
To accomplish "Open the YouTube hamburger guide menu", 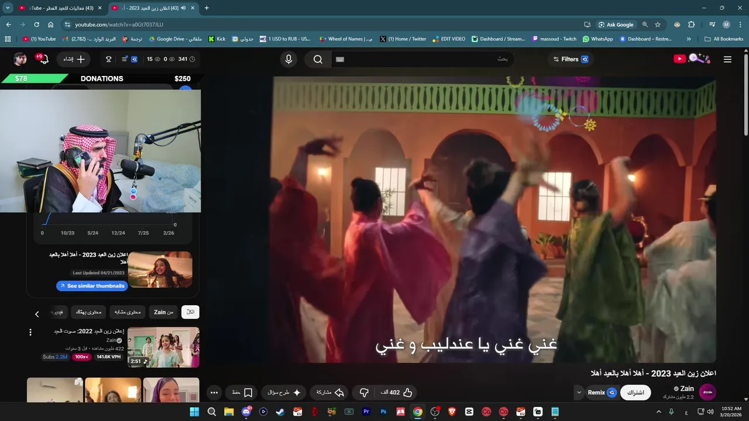I will click(727, 59).
